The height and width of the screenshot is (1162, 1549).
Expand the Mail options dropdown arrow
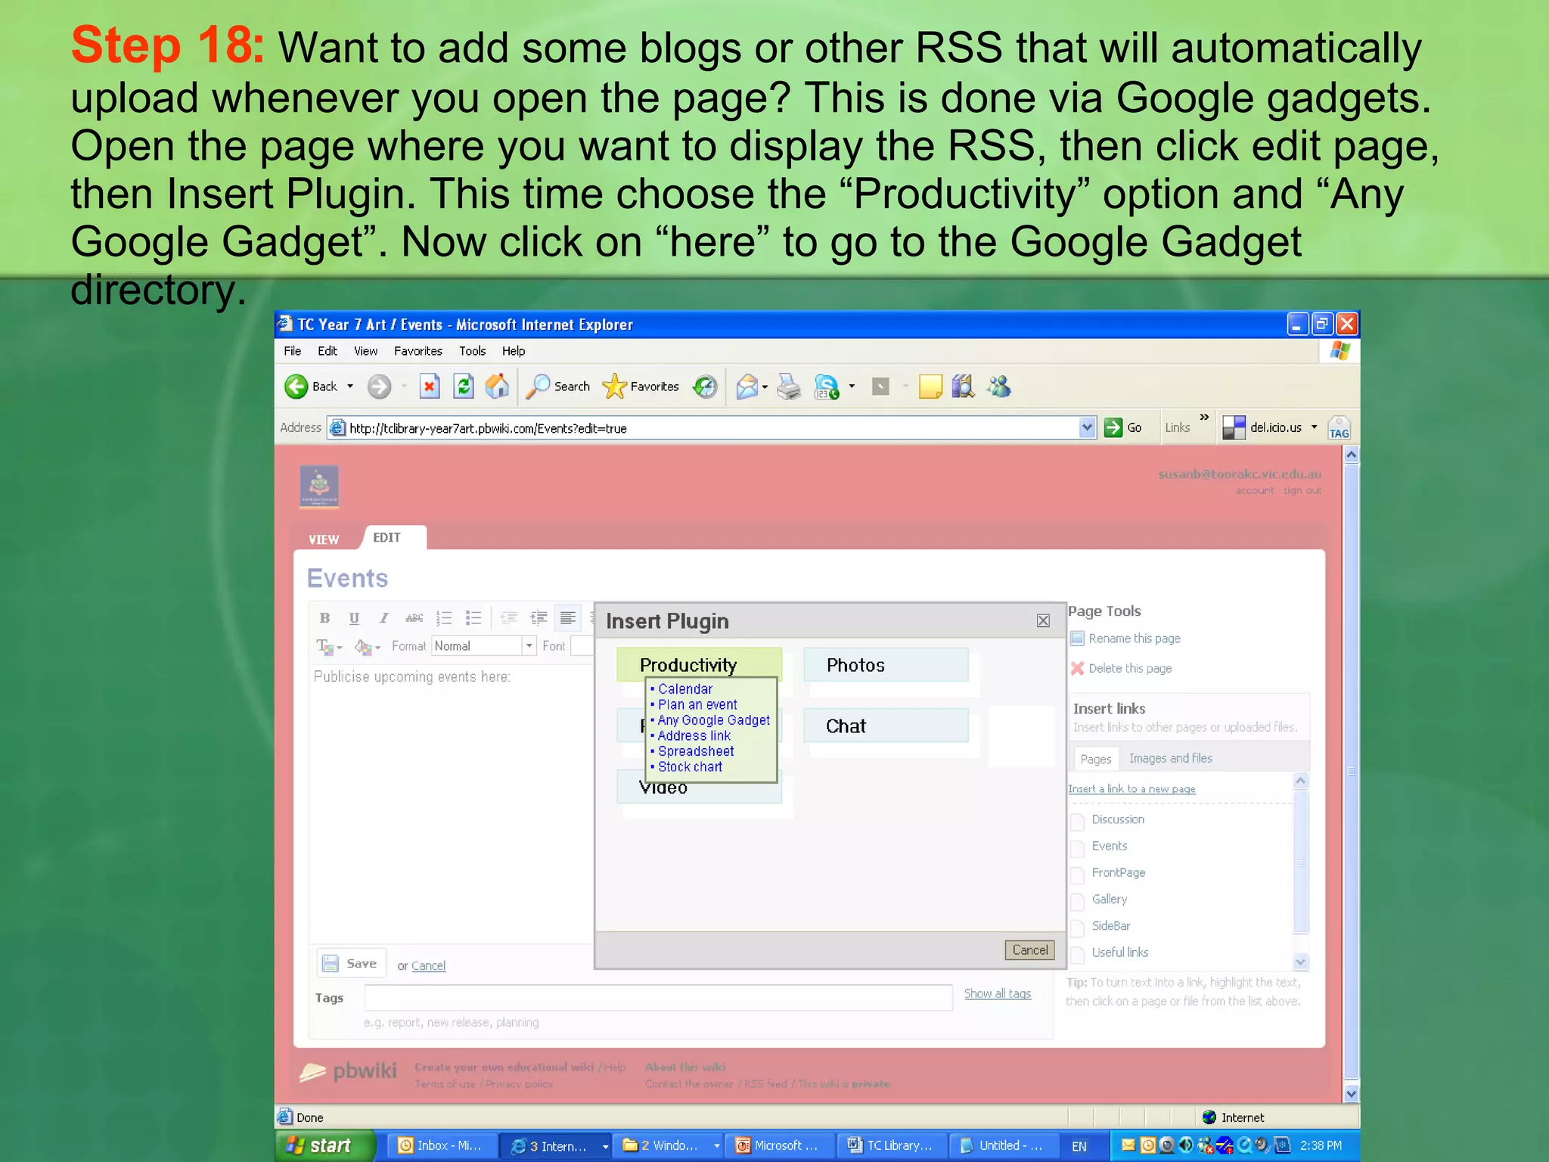click(x=765, y=387)
